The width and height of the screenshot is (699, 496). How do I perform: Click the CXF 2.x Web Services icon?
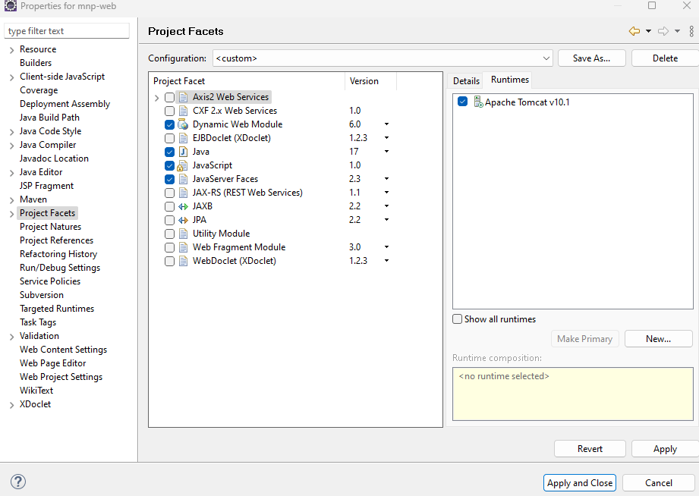point(183,111)
